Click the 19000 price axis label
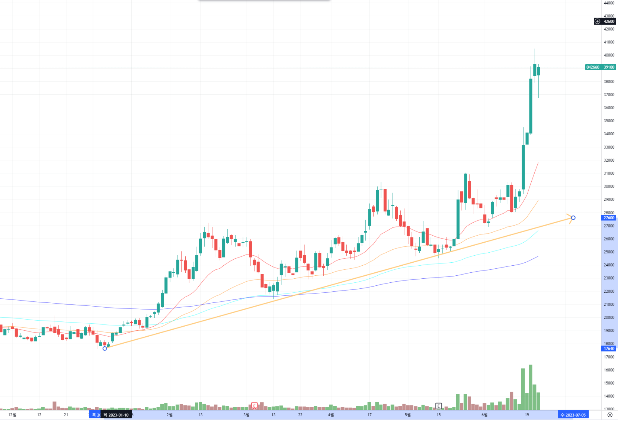The image size is (618, 421). 609,330
